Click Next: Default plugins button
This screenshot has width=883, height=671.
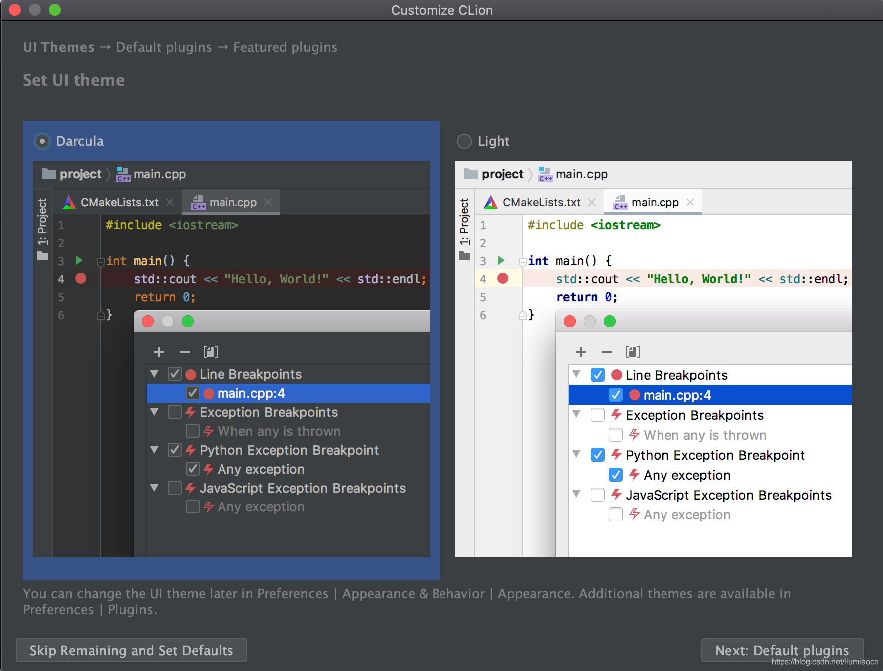[x=782, y=650]
